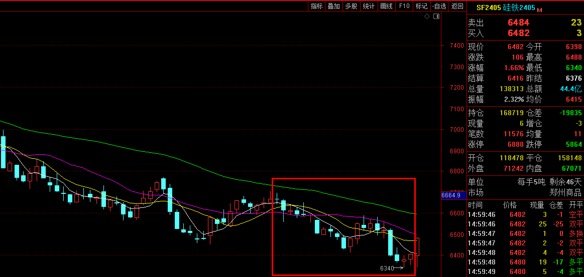Select the 卖出 sell price 6484
The height and width of the screenshot is (277, 584).
(x=518, y=23)
